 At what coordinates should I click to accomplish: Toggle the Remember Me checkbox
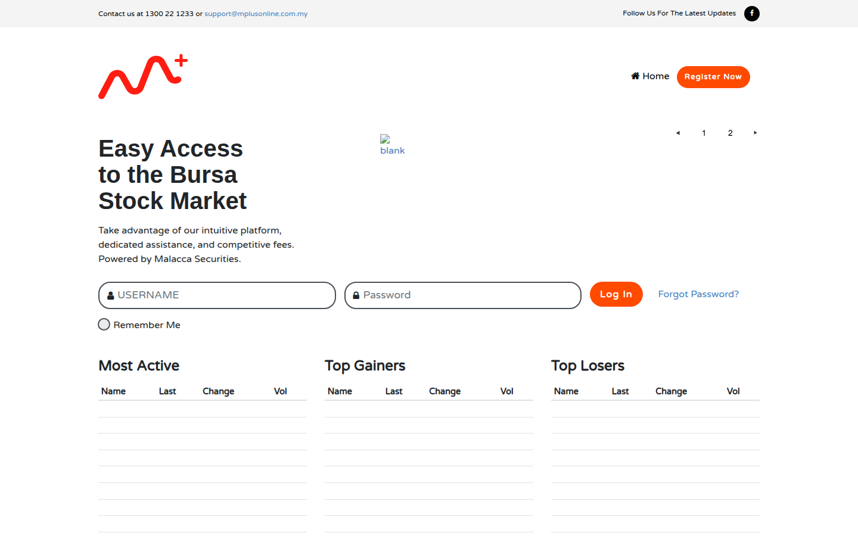coord(104,324)
